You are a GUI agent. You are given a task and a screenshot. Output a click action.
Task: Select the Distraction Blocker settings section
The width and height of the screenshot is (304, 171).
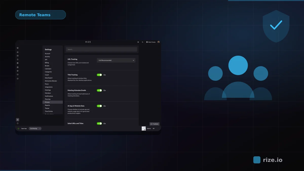[x=51, y=81]
